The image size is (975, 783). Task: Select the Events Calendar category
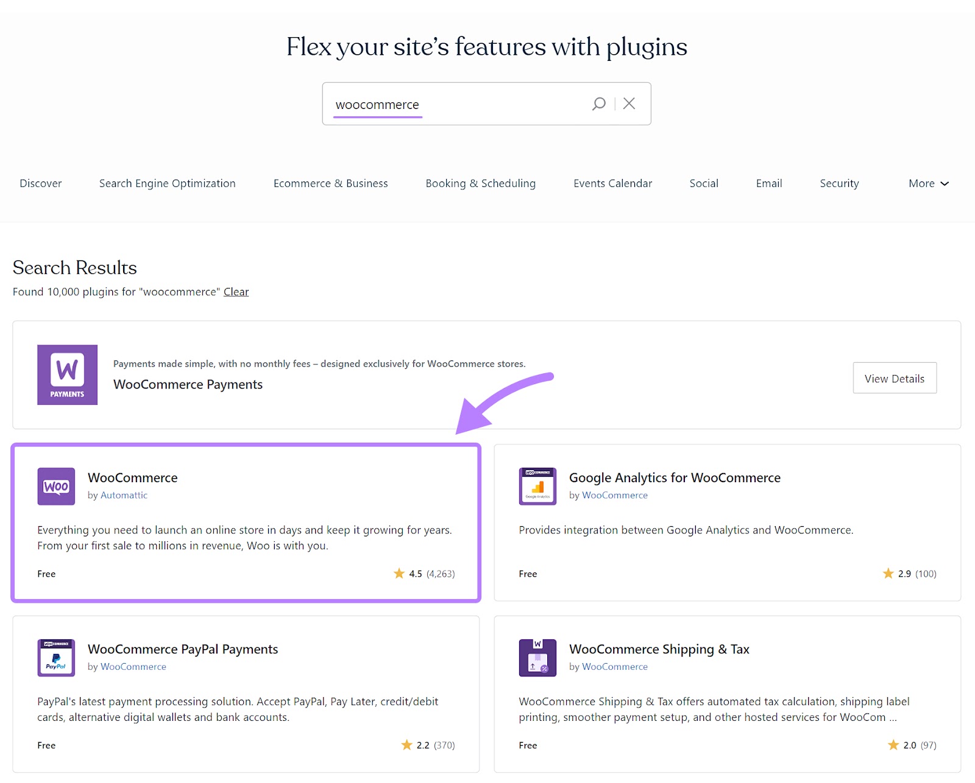pos(612,183)
